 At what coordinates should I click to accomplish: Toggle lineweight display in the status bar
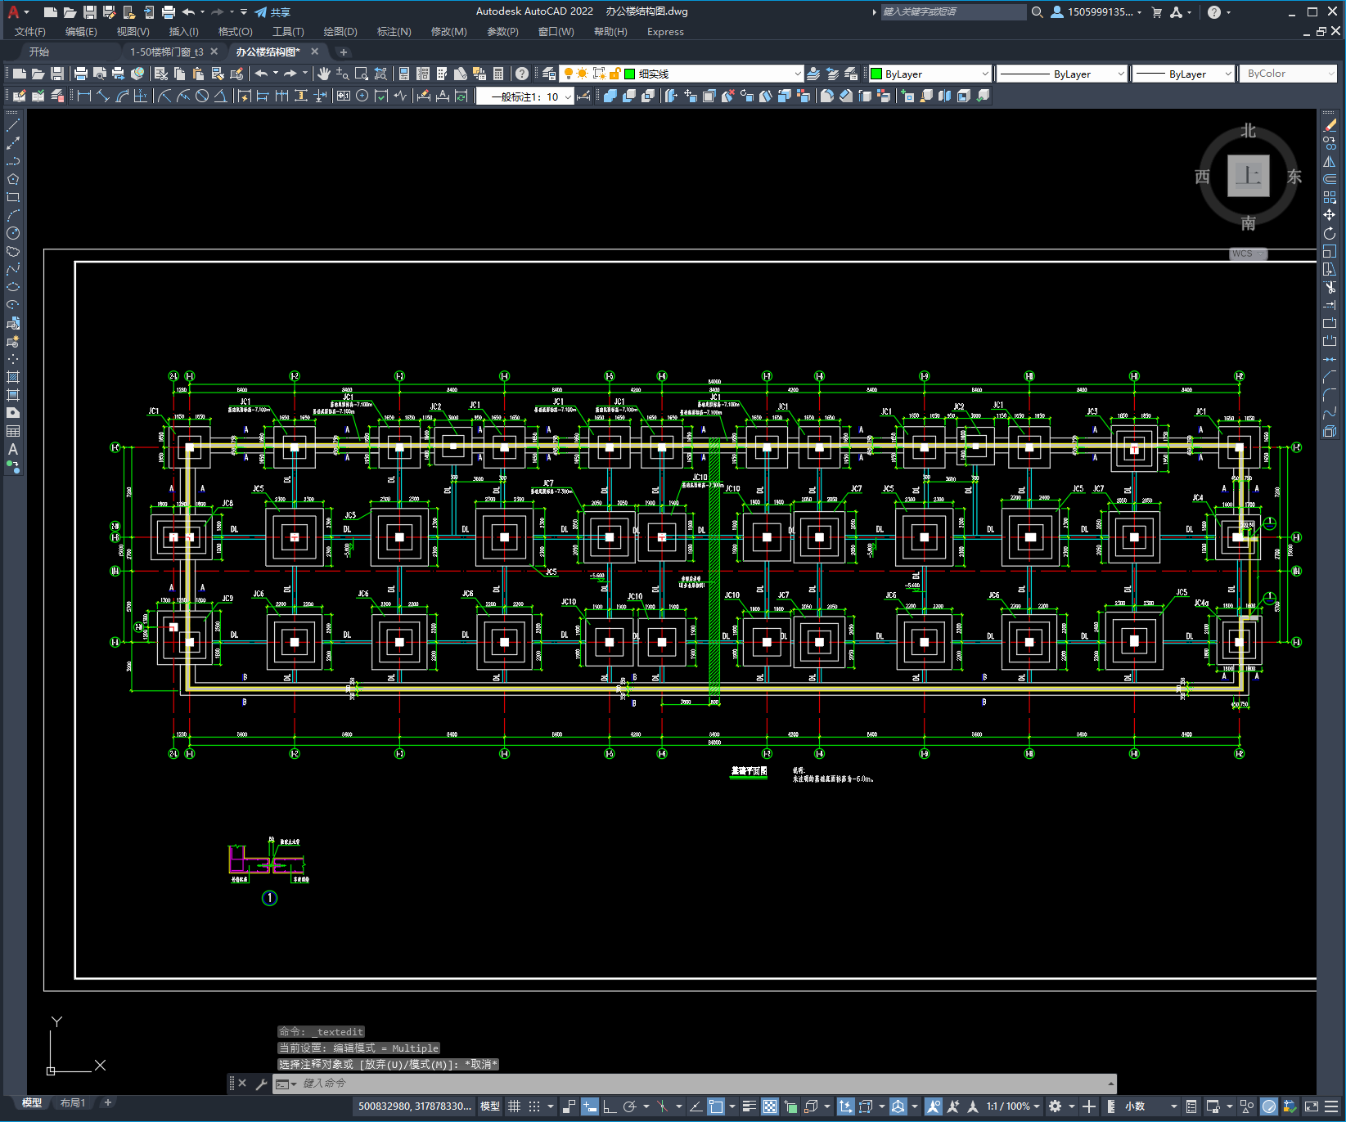coord(749,1106)
